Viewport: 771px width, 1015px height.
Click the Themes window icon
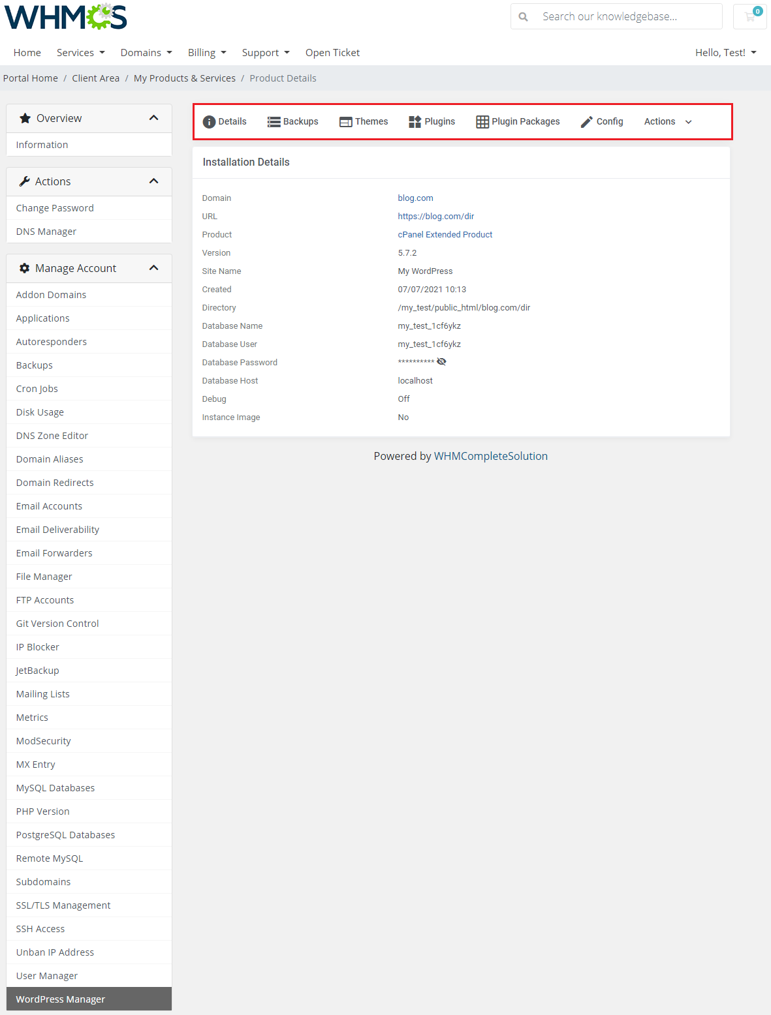pyautogui.click(x=346, y=122)
